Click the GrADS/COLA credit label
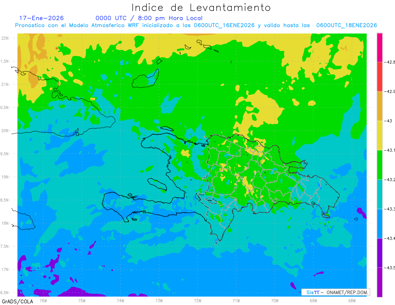The image size is (395, 305). [x=15, y=301]
